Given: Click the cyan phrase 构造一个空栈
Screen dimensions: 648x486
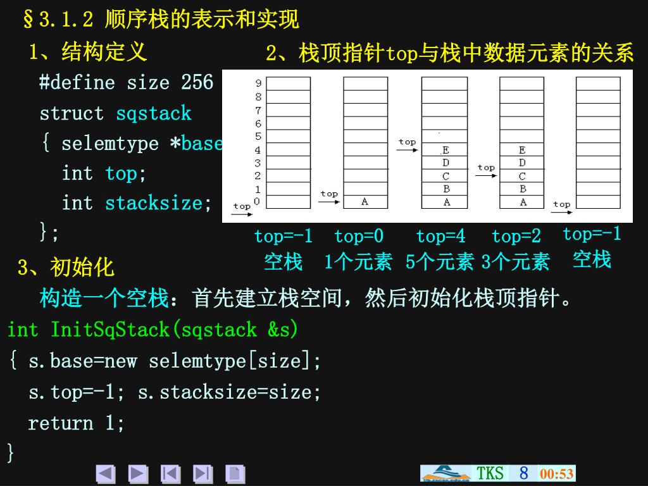Looking at the screenshot, I should pyautogui.click(x=104, y=298).
